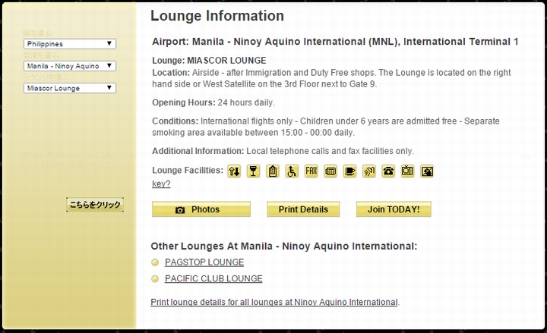Click the FAX facility icon

[x=311, y=171]
